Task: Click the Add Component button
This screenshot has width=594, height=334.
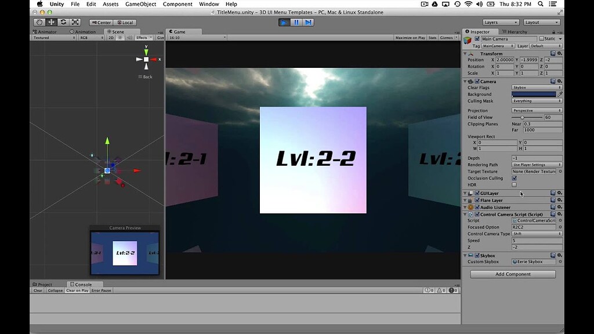Action: click(x=512, y=274)
